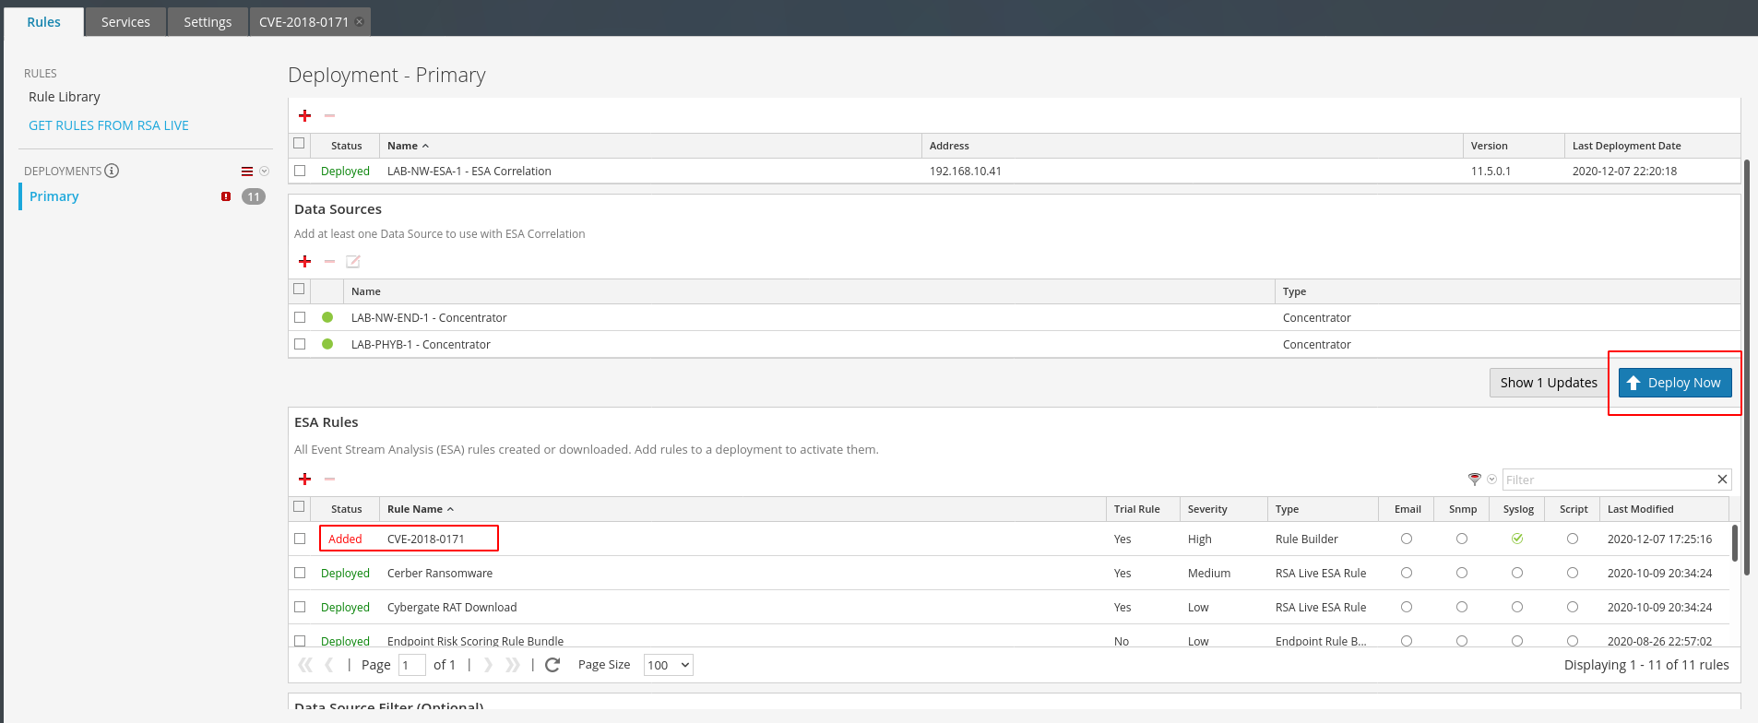Click into the rules Filter text field
The height and width of the screenshot is (723, 1758).
tap(1607, 480)
